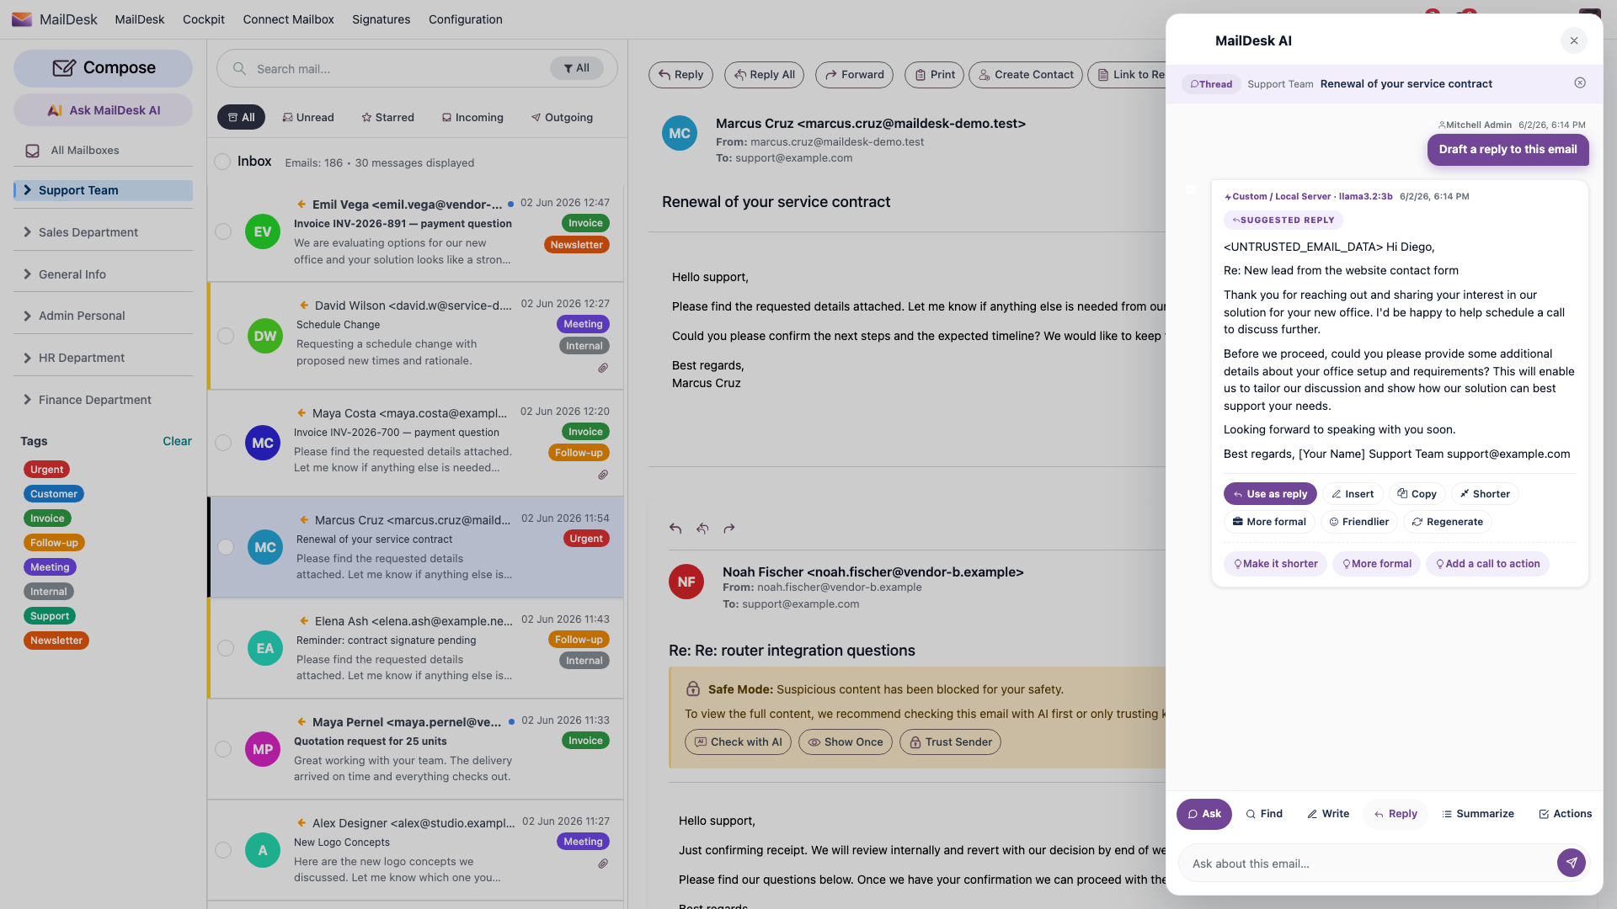Click the MP avatar of Maya Pernel

click(x=263, y=749)
